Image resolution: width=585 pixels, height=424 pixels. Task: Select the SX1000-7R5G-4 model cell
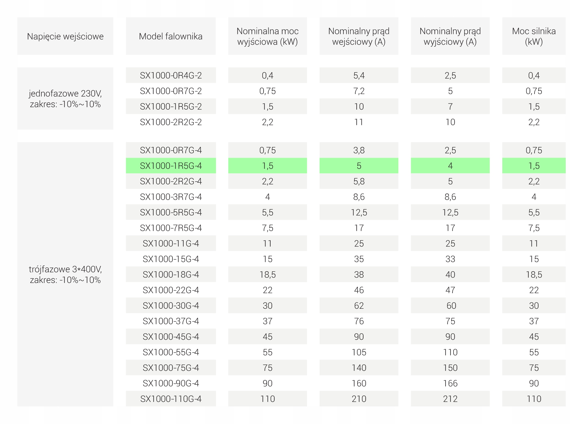tap(171, 228)
